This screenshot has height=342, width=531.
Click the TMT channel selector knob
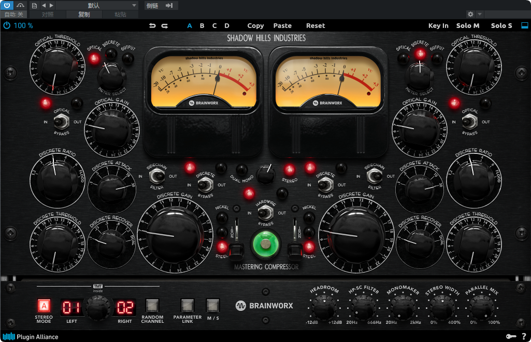point(97,308)
